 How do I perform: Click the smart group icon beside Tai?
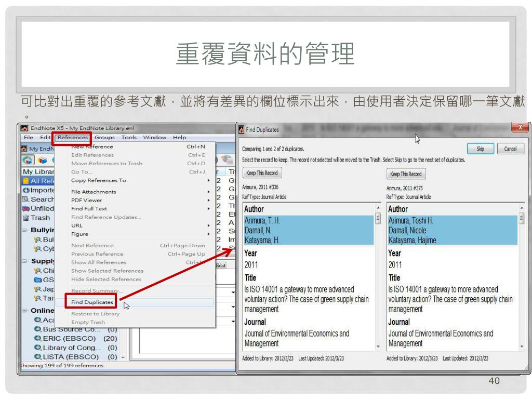tap(38, 298)
